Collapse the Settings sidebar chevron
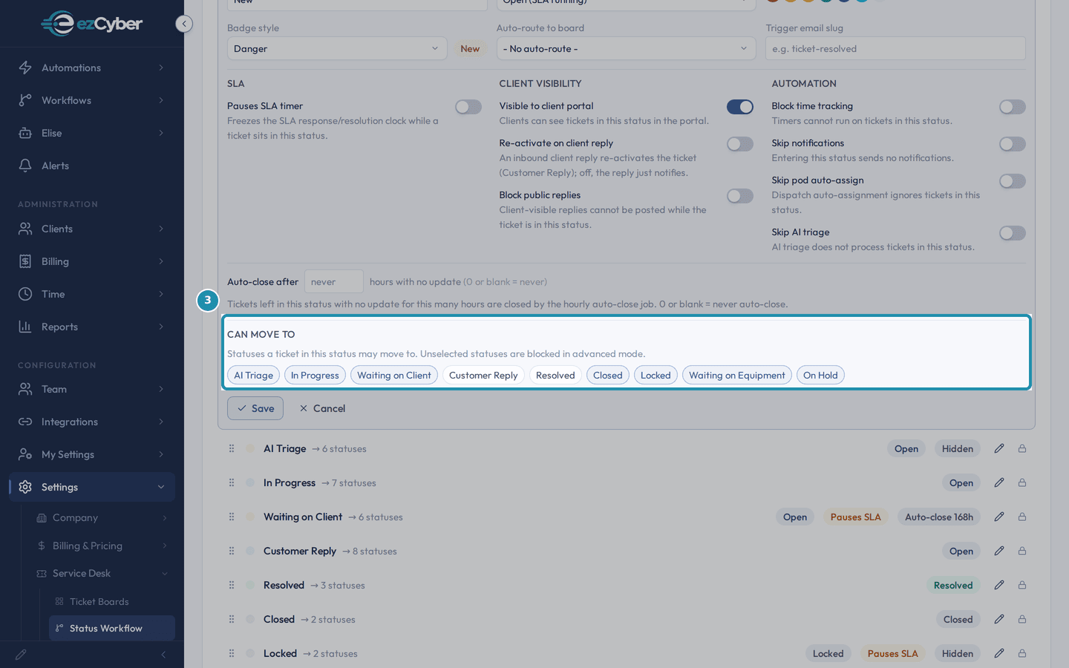 point(161,487)
